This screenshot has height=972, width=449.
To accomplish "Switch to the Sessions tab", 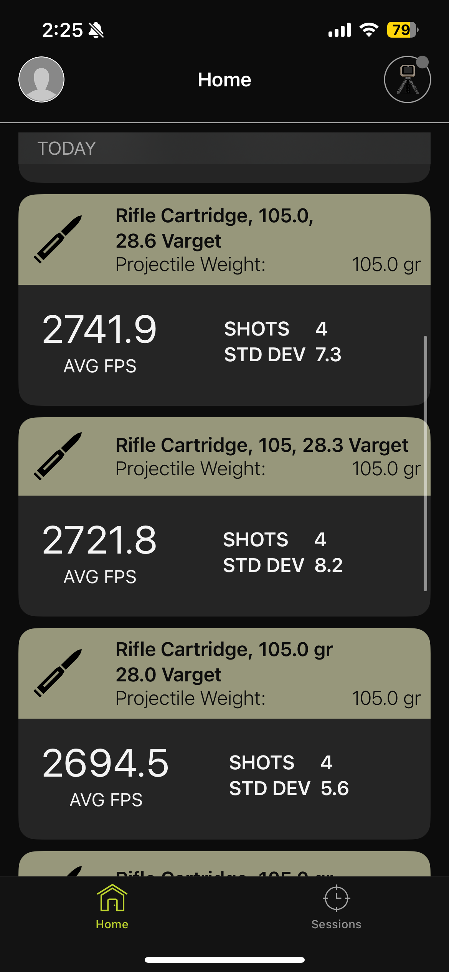I will [x=336, y=924].
